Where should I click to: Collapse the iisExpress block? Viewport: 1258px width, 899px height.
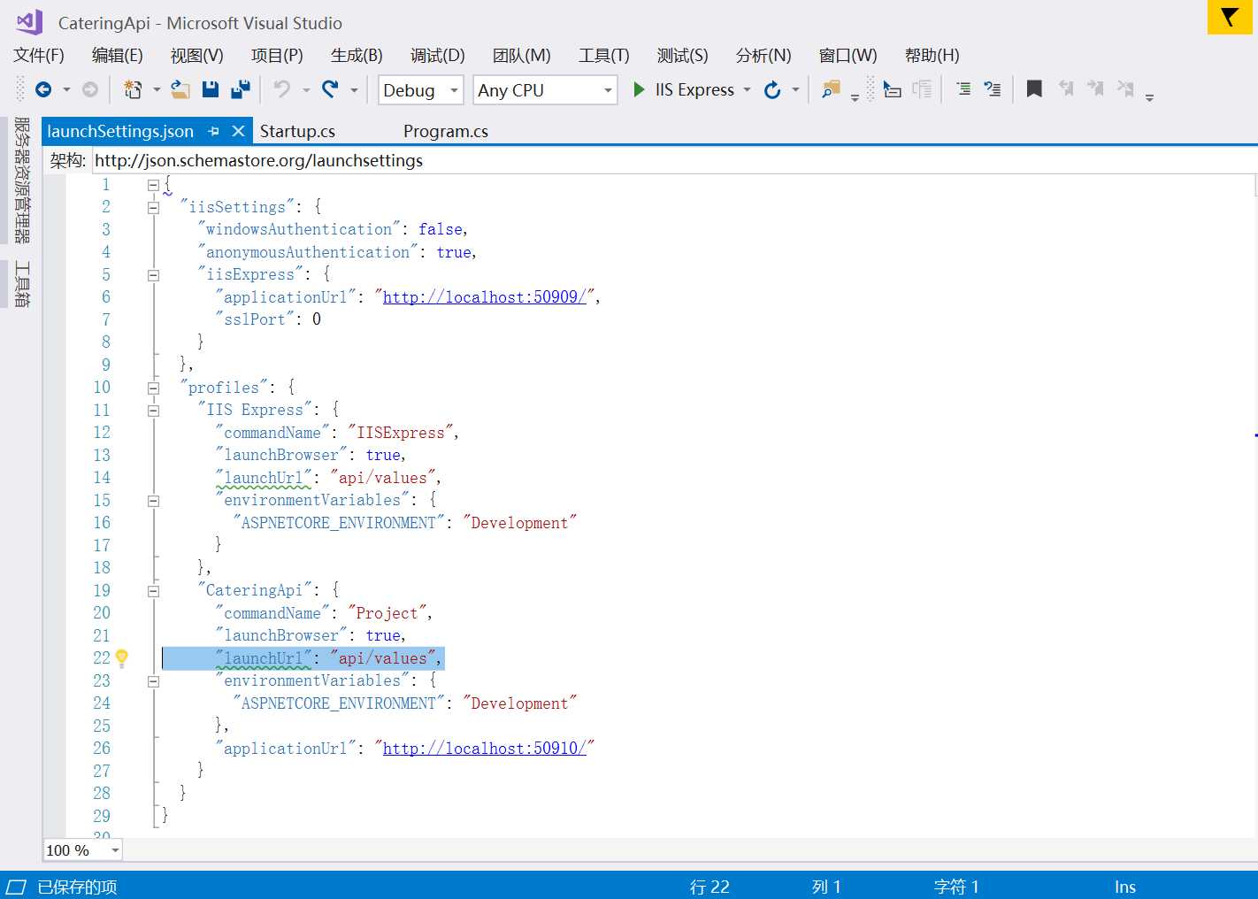pos(153,275)
